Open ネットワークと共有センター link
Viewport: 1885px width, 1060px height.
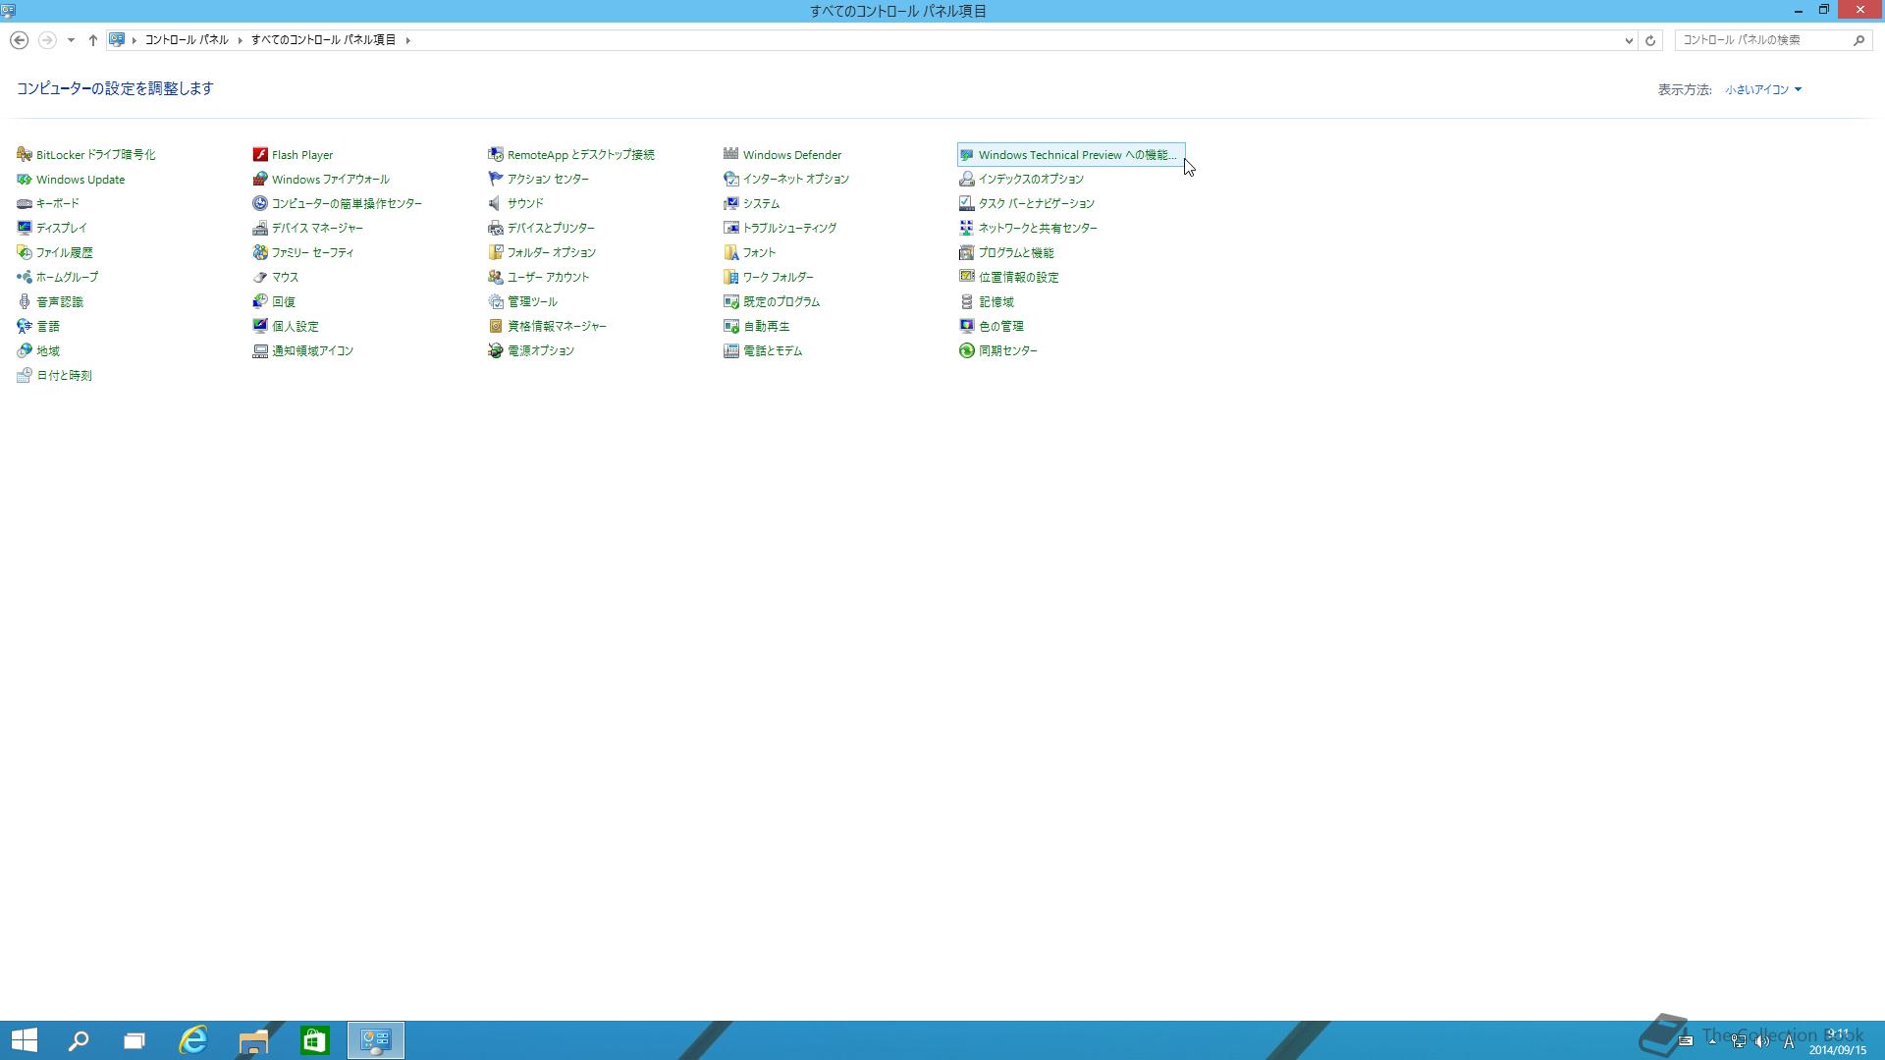coord(1038,228)
